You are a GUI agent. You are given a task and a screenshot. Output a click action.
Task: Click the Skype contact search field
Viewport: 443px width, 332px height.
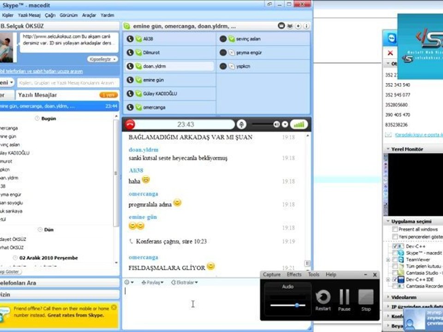(68, 83)
